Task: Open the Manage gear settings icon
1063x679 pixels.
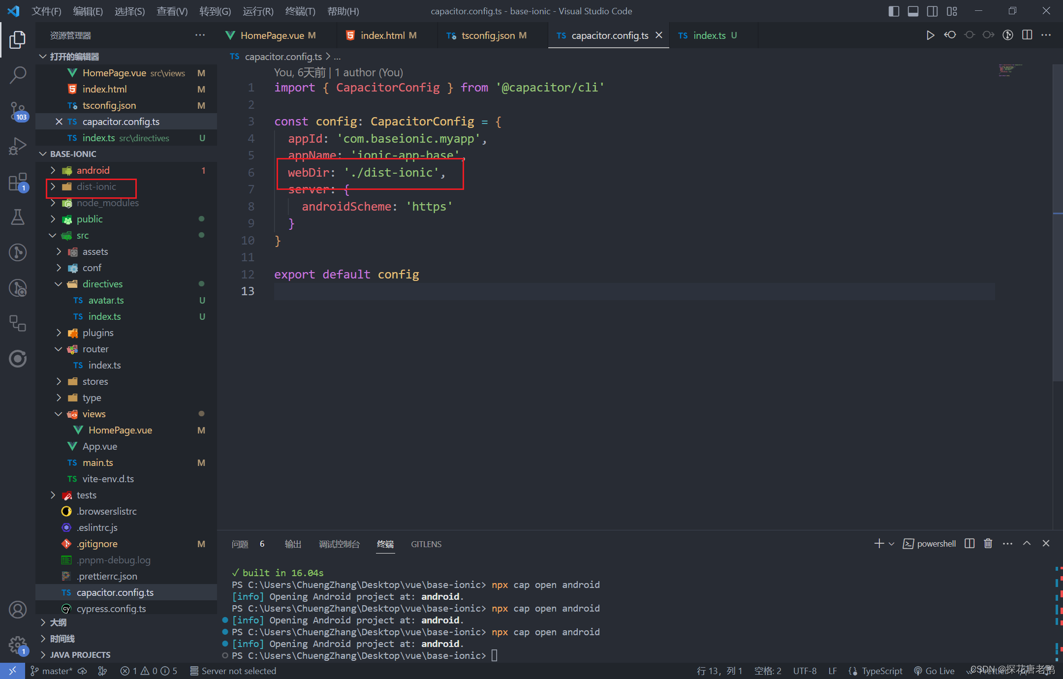Action: click(18, 644)
